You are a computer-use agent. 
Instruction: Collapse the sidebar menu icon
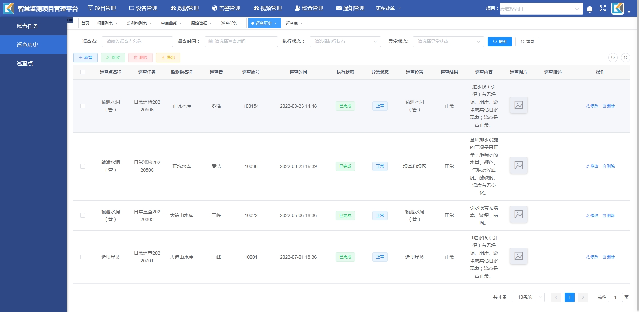click(x=70, y=20)
